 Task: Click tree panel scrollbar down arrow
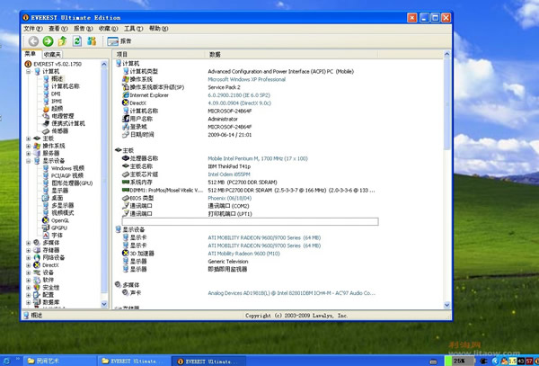[x=104, y=304]
